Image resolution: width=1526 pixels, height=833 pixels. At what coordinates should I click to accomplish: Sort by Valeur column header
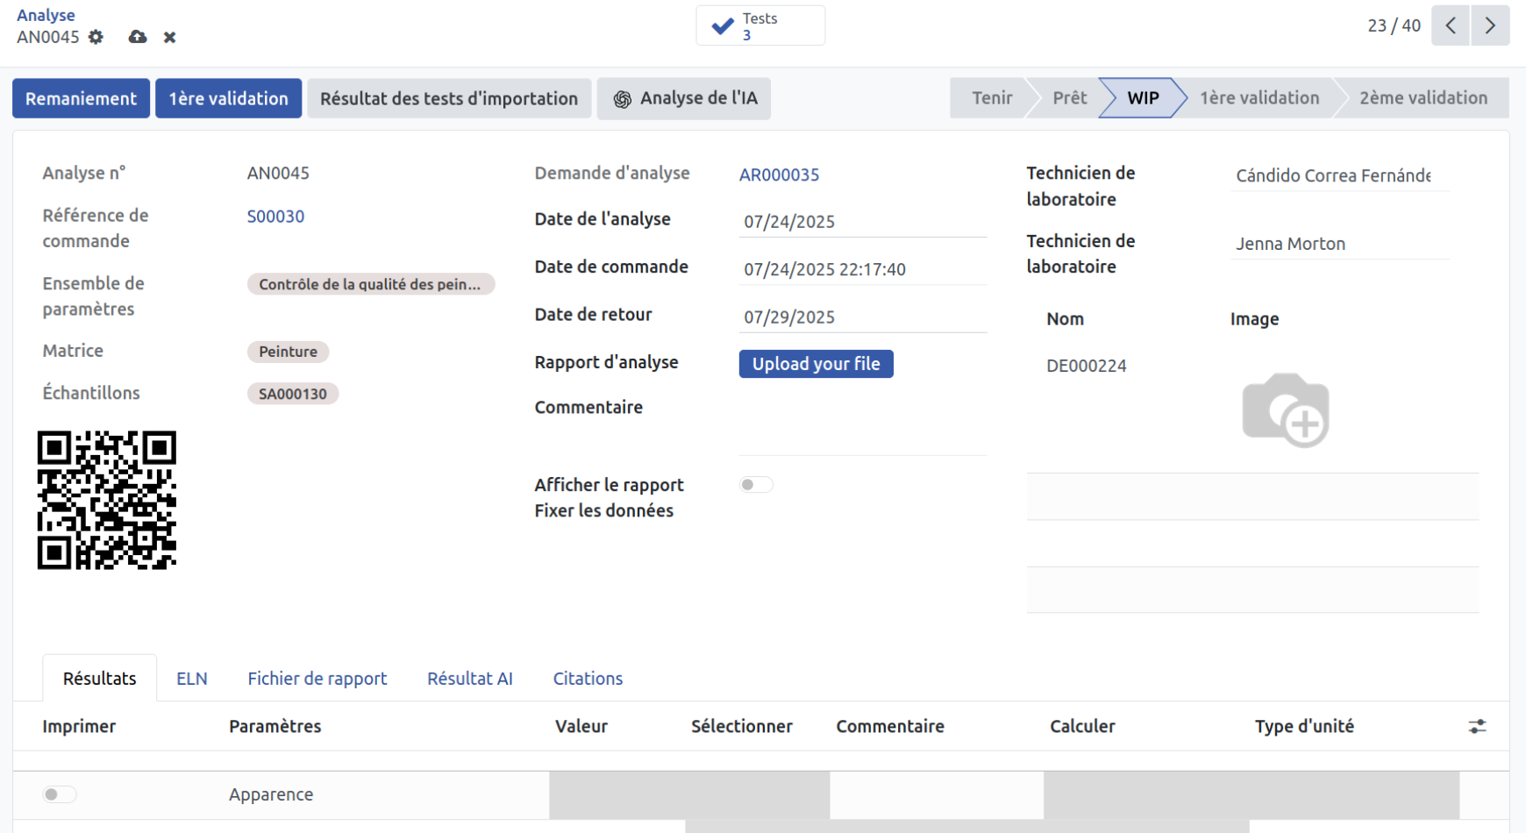pos(581,726)
